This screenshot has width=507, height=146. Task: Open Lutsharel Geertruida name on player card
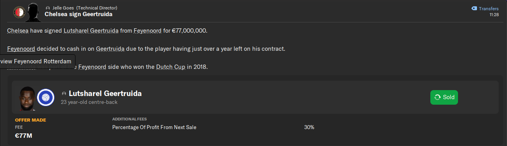[105, 93]
